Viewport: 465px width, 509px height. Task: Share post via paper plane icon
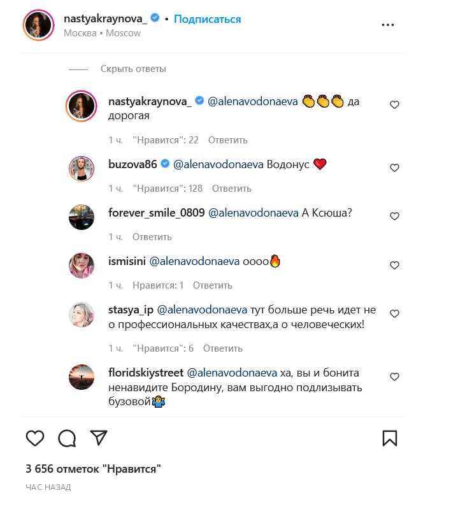(98, 437)
